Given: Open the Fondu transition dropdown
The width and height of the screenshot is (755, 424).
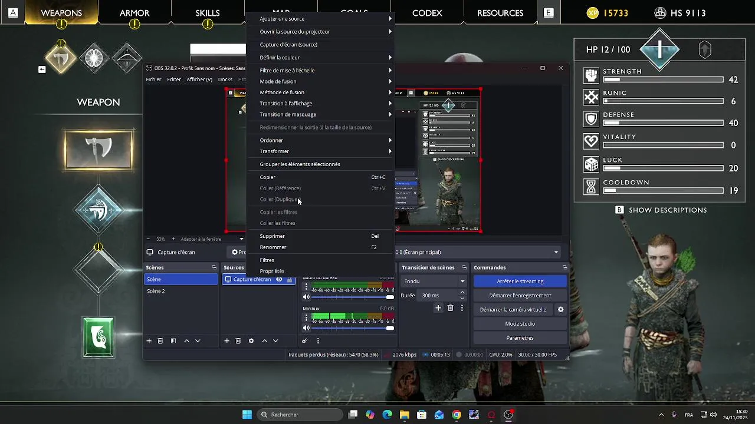Looking at the screenshot, I should coord(434,281).
